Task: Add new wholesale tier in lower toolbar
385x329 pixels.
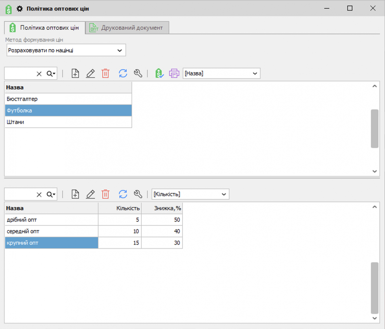Action: (75, 194)
